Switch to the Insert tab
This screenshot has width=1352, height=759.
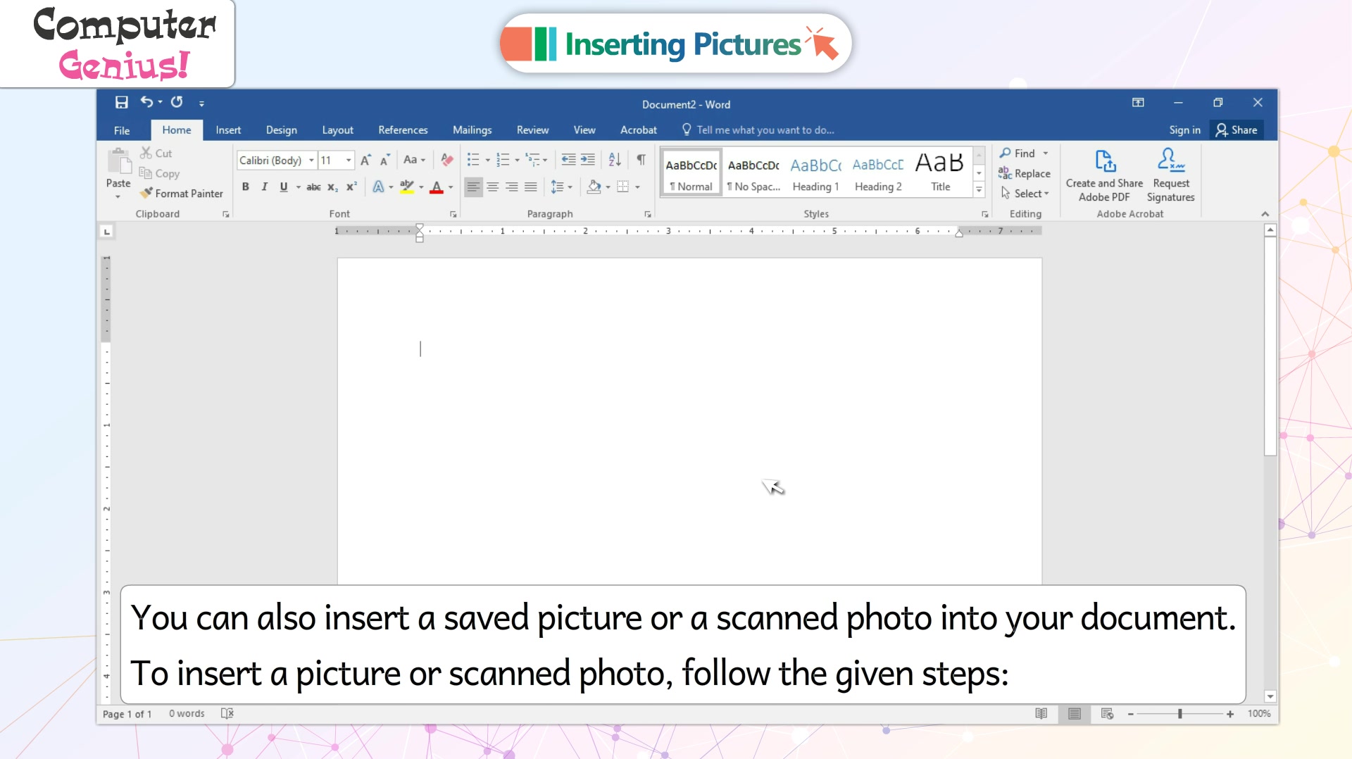[x=228, y=130]
